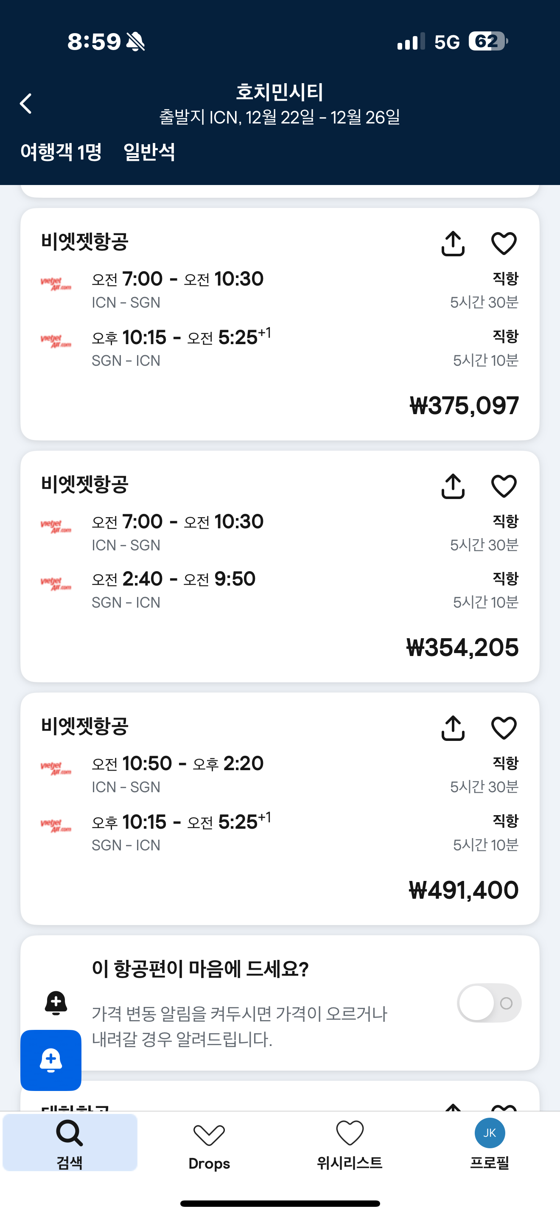Favorite the ₩491,400 flight with heart
This screenshot has height=1217, width=560.
504,728
